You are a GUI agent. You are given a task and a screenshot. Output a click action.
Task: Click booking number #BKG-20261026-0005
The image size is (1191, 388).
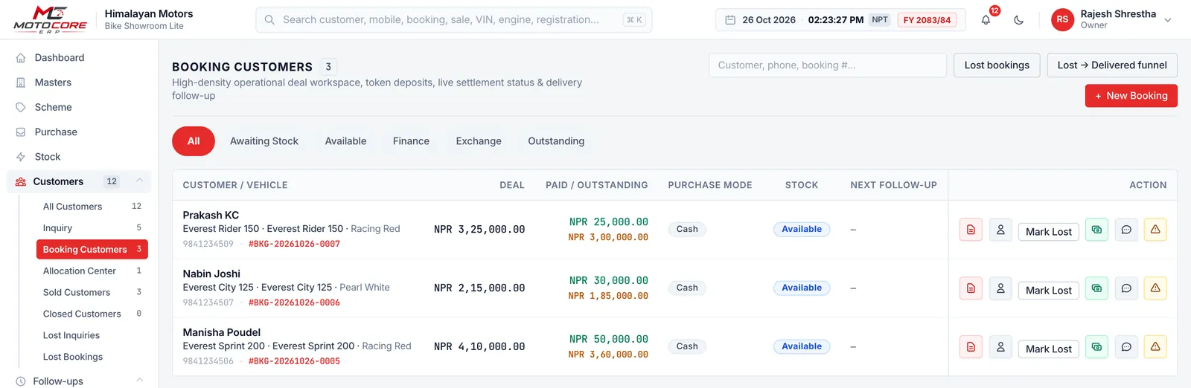click(294, 361)
